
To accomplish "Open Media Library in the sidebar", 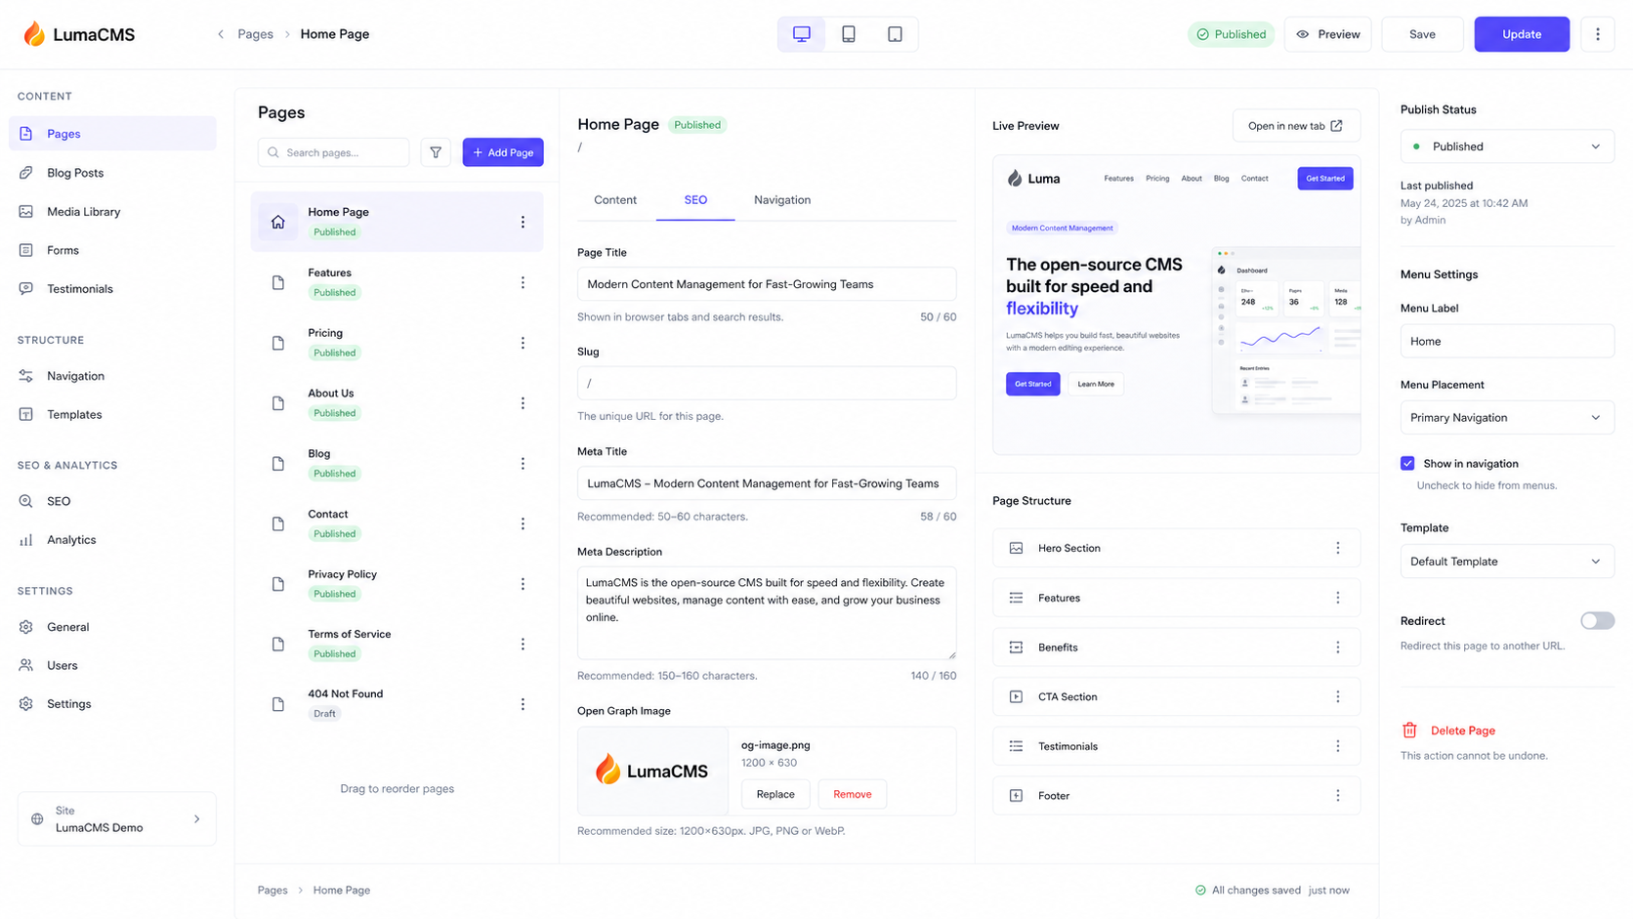I will pos(112,211).
